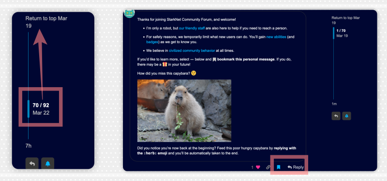This screenshot has height=181, width=387.
Task: Click the bookmark icon under the post
Action: [x=279, y=167]
